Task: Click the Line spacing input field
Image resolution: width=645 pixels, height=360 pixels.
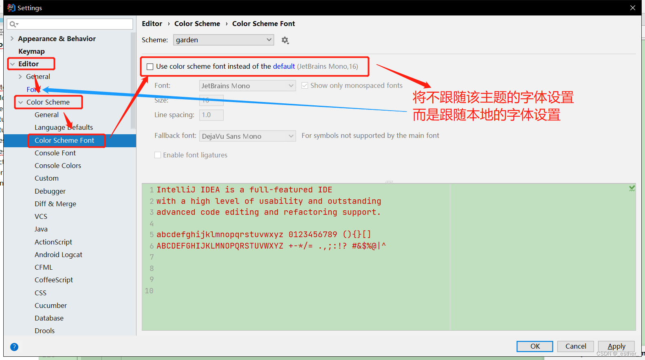Action: point(211,115)
